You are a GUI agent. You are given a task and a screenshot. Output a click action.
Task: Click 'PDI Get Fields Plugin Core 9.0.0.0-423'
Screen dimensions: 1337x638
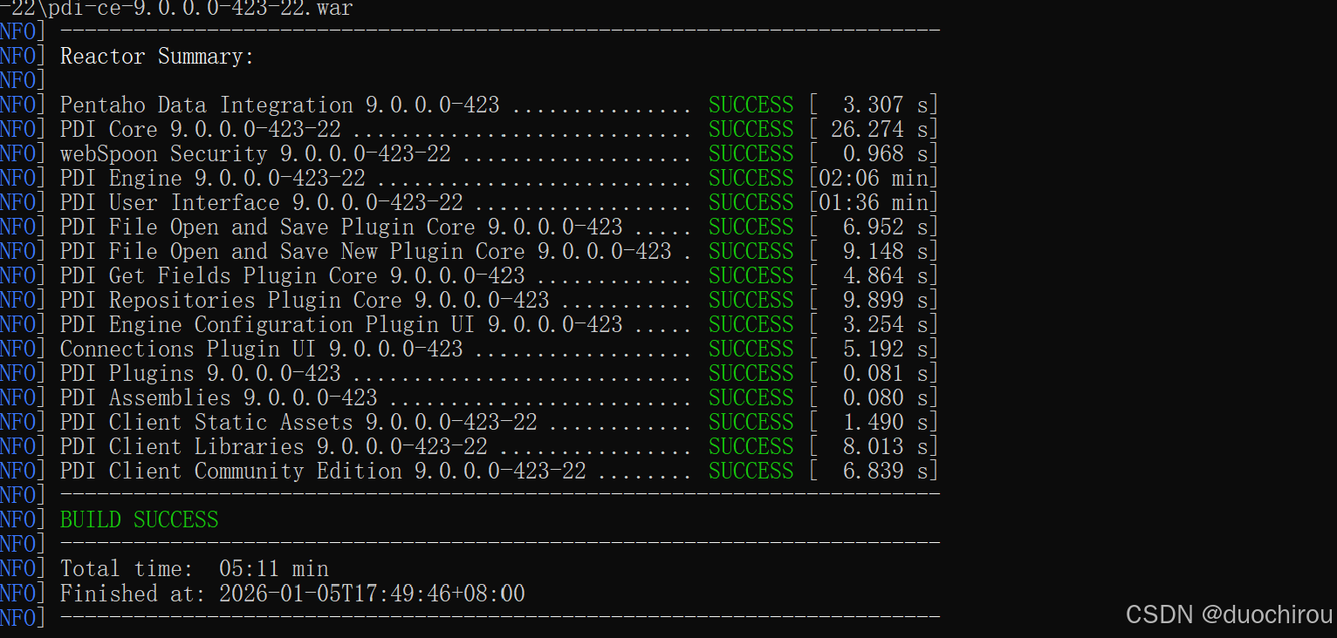coord(292,276)
